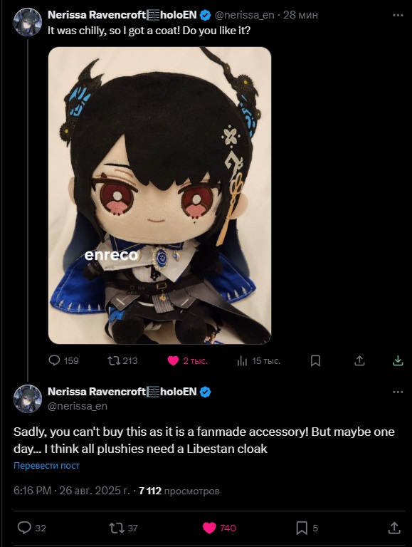The height and width of the screenshot is (547, 412).
Task: Bookmark the first plushie post
Action: [x=315, y=360]
